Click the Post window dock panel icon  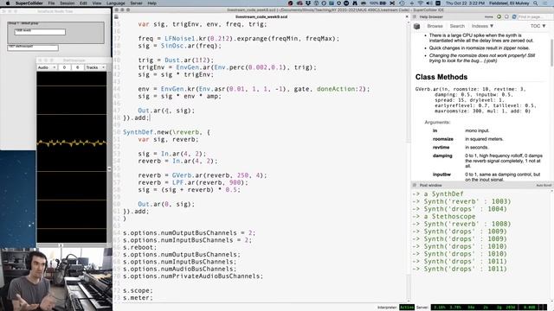pos(415,185)
